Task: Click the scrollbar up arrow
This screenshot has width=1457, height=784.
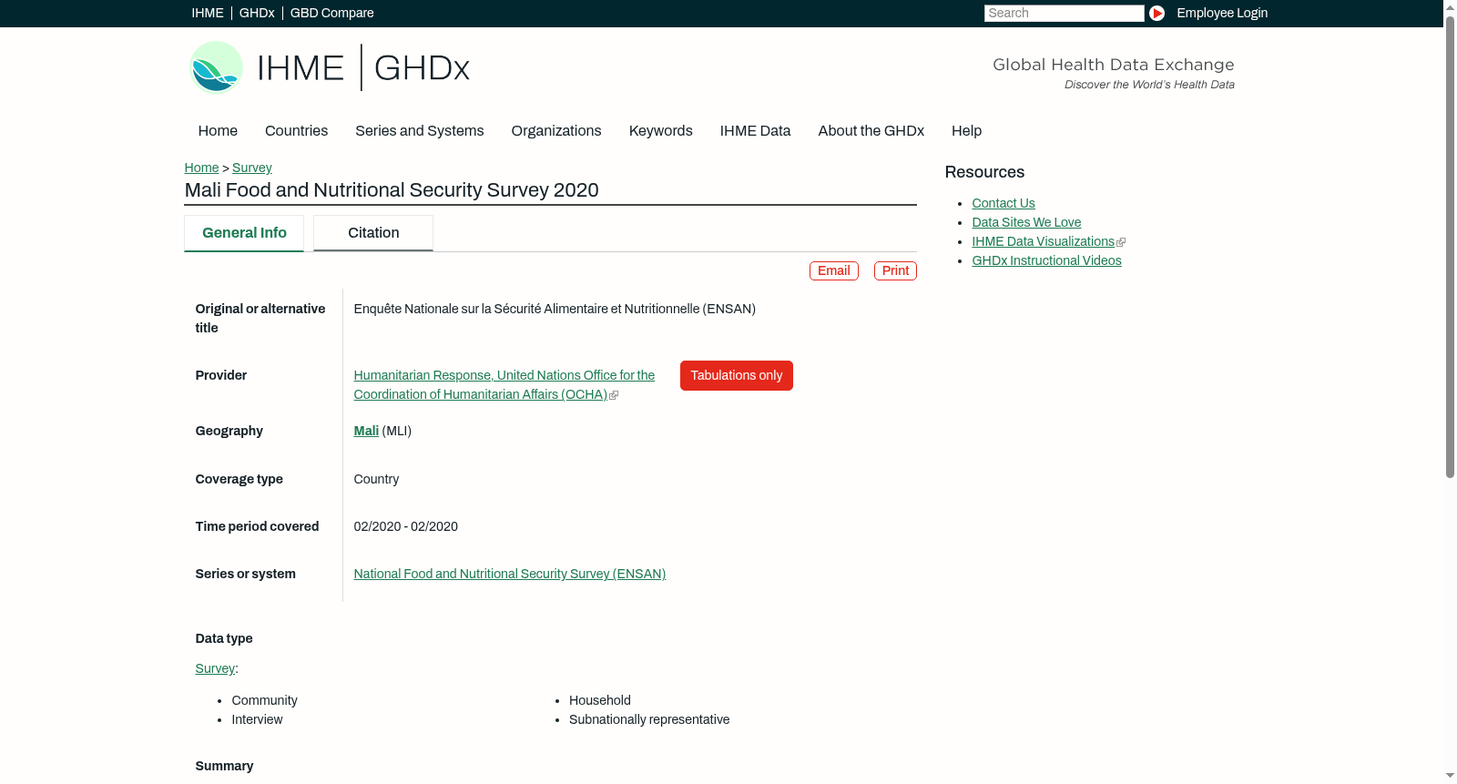Action: pyautogui.click(x=1450, y=6)
